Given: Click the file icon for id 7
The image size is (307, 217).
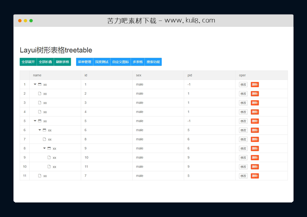Looking at the screenshot, I should click(x=40, y=176).
